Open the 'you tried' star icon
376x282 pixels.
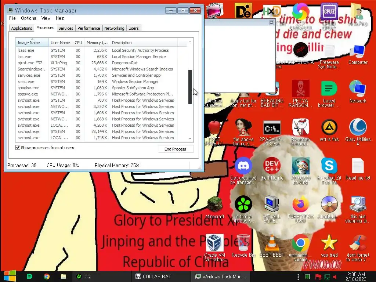329,243
